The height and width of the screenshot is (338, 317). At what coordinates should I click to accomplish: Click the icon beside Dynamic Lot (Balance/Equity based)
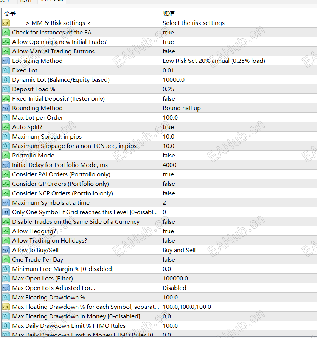pyautogui.click(x=6, y=80)
